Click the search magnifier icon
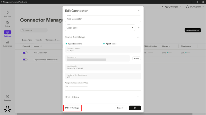The image size is (206, 115). 23,30
